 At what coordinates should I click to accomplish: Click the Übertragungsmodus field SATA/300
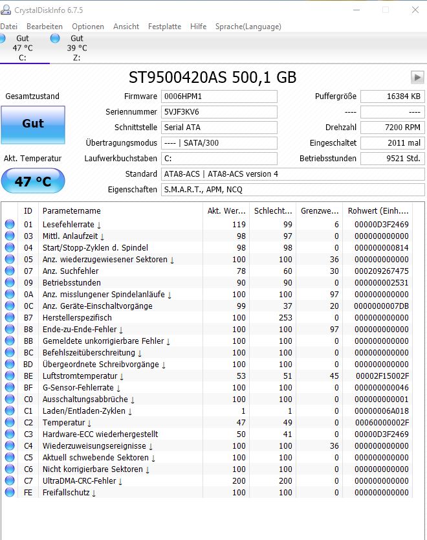(x=219, y=143)
